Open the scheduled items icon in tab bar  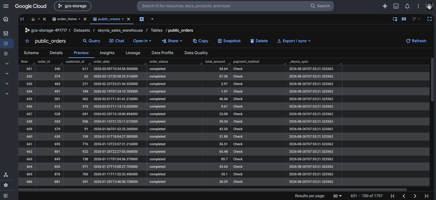click(x=395, y=19)
